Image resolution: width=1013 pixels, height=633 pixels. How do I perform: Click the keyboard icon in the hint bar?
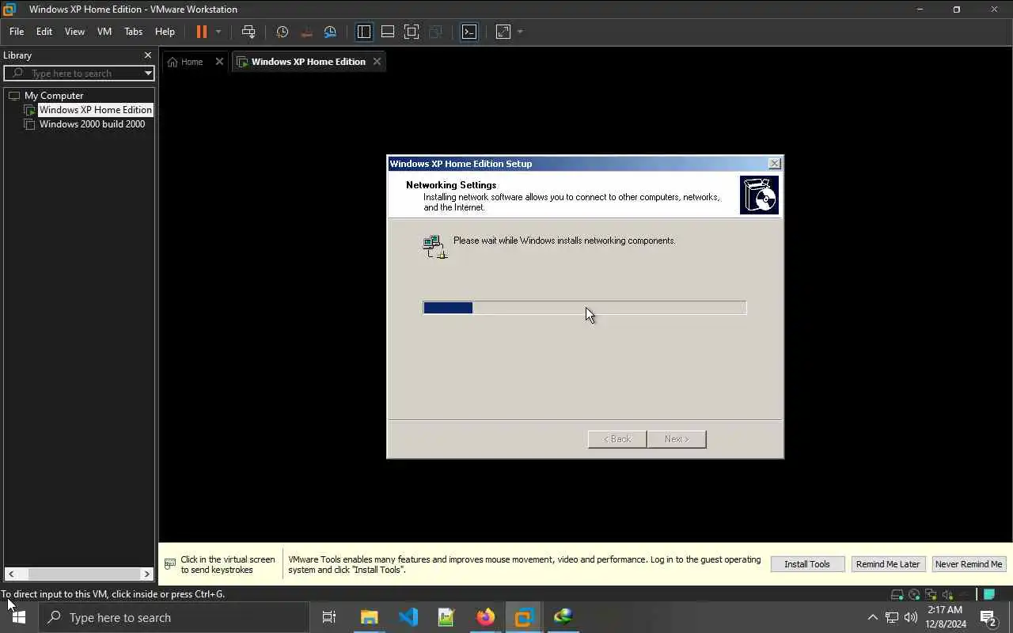tap(169, 564)
